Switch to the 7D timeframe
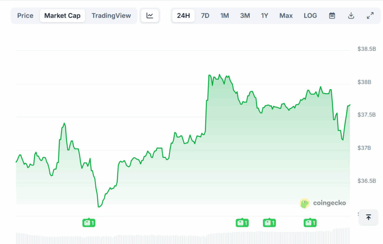 (205, 15)
